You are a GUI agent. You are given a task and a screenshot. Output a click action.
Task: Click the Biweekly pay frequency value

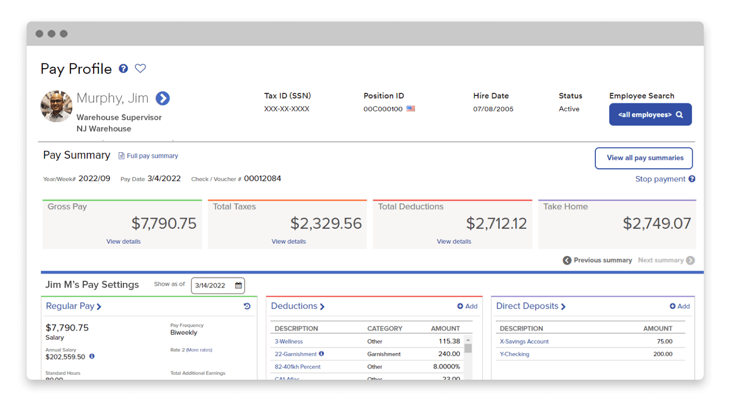coord(184,333)
